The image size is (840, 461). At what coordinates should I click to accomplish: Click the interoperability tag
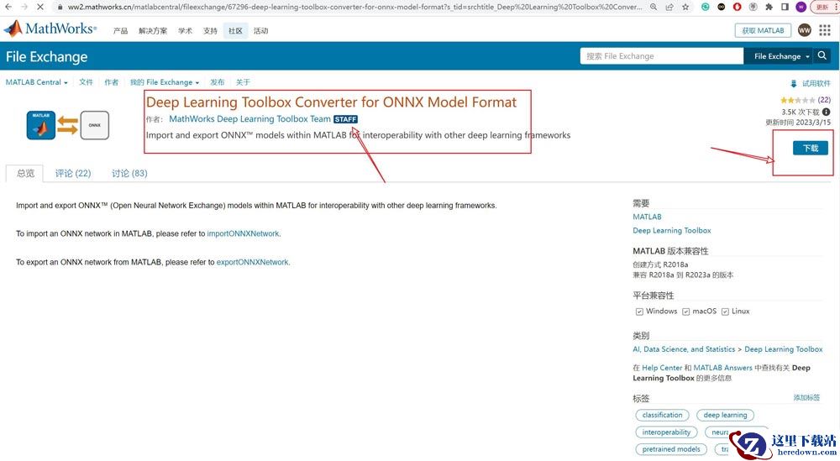(666, 432)
